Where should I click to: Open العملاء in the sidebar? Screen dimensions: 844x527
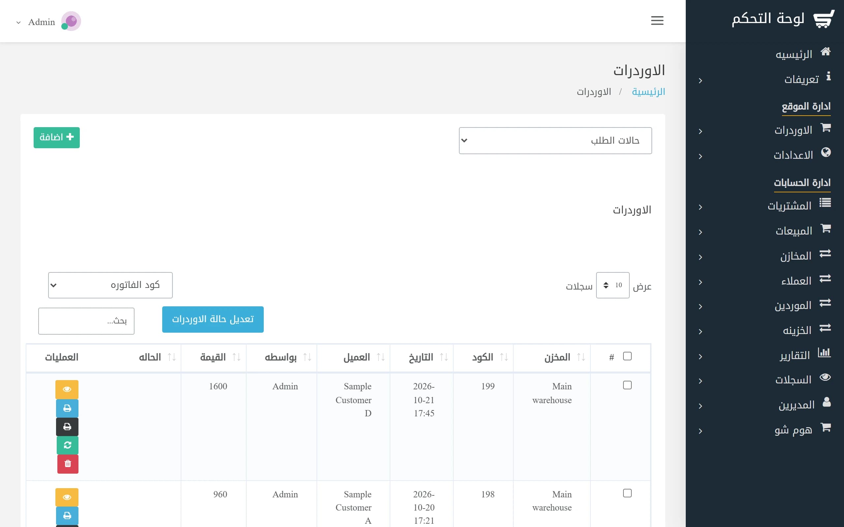[x=765, y=281]
